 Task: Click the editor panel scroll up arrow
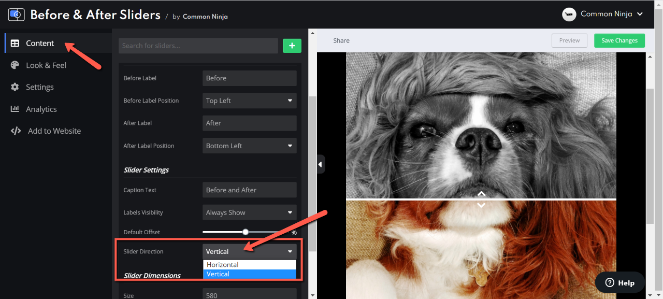tap(312, 33)
